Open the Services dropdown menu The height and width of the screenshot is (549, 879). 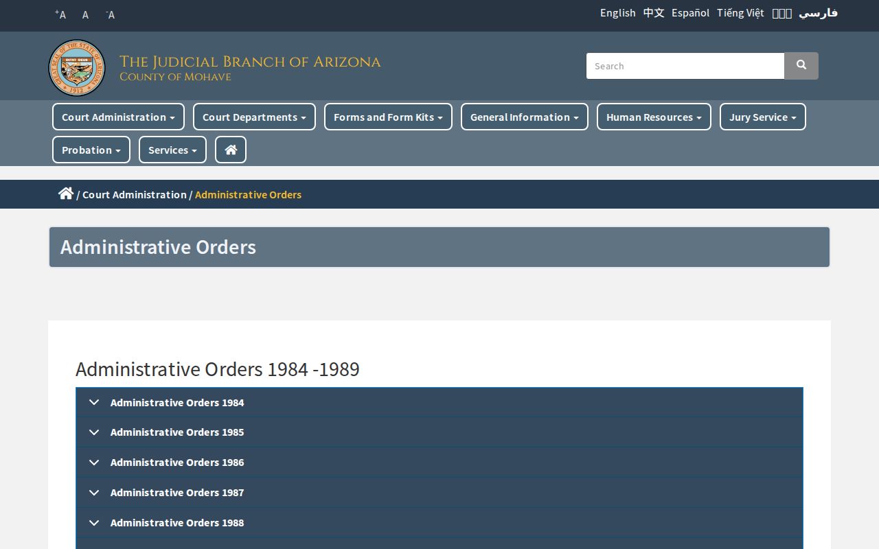[172, 150]
